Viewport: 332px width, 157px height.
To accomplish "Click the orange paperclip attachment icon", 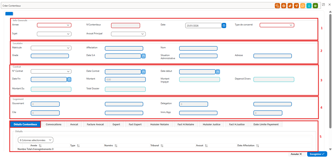I will [290, 6].
